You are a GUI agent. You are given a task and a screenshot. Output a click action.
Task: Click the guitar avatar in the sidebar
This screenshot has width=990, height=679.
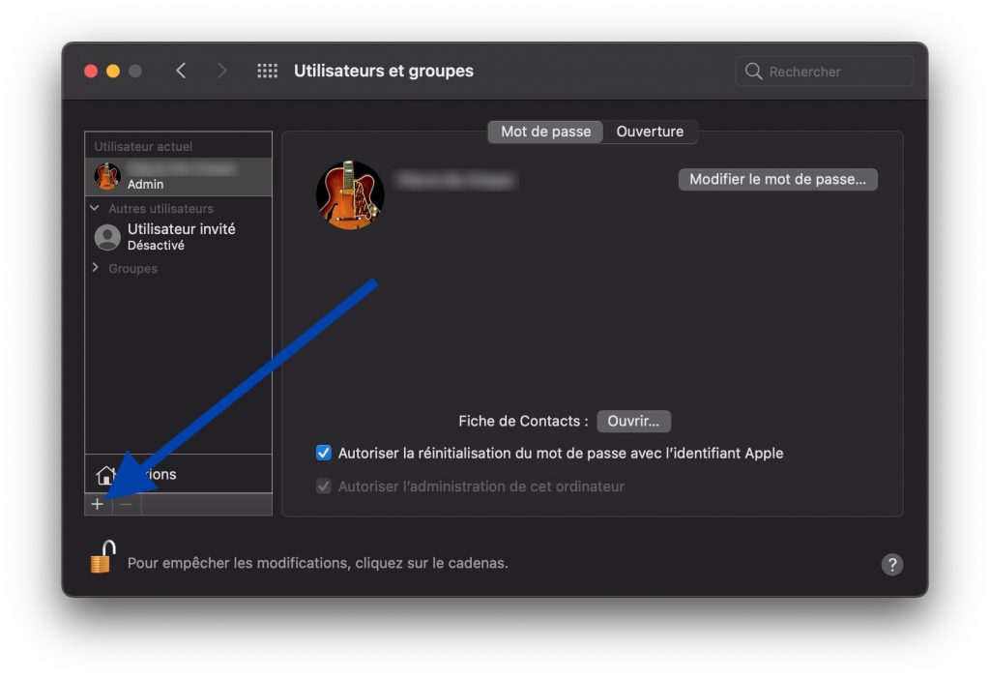pos(107,177)
